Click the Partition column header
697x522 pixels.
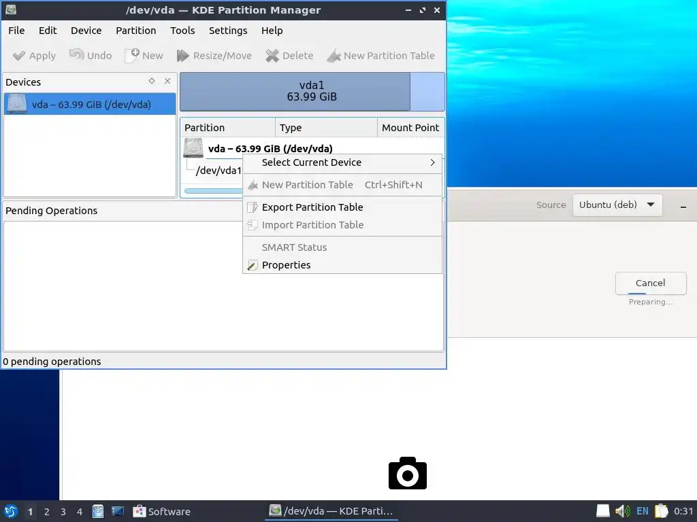[x=227, y=128]
